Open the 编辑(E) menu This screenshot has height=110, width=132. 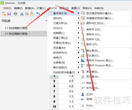tap(18, 8)
